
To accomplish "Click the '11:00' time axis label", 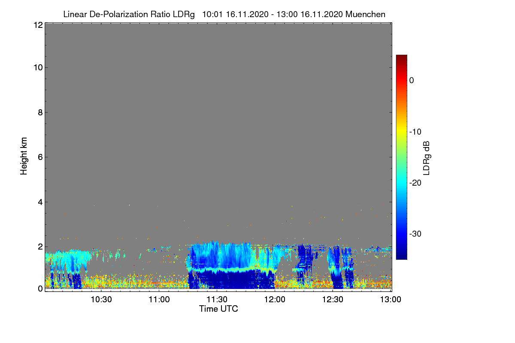I will pyautogui.click(x=159, y=299).
